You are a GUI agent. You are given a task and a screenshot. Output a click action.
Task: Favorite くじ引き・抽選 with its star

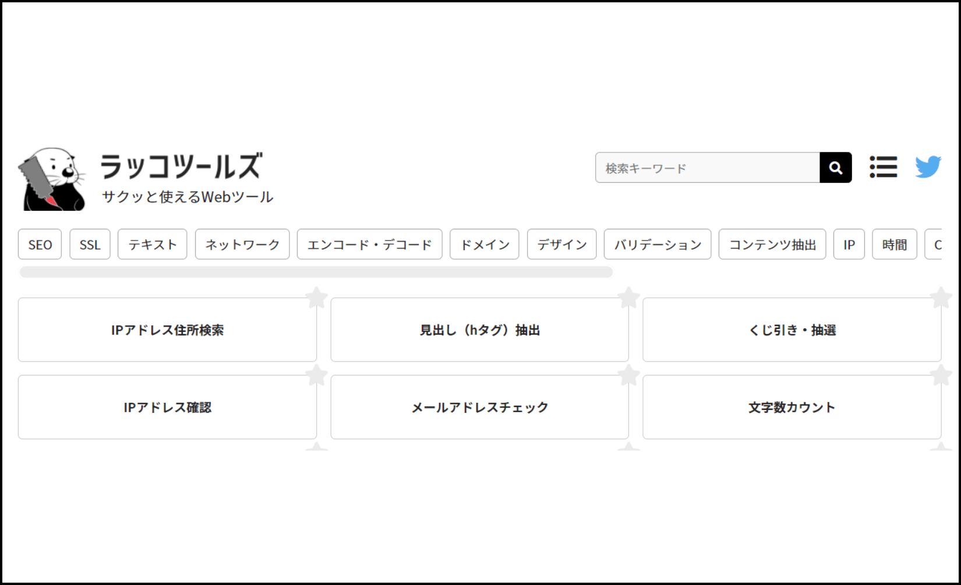point(941,298)
